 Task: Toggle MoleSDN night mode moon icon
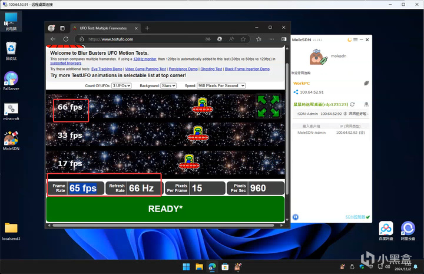pyautogui.click(x=349, y=39)
